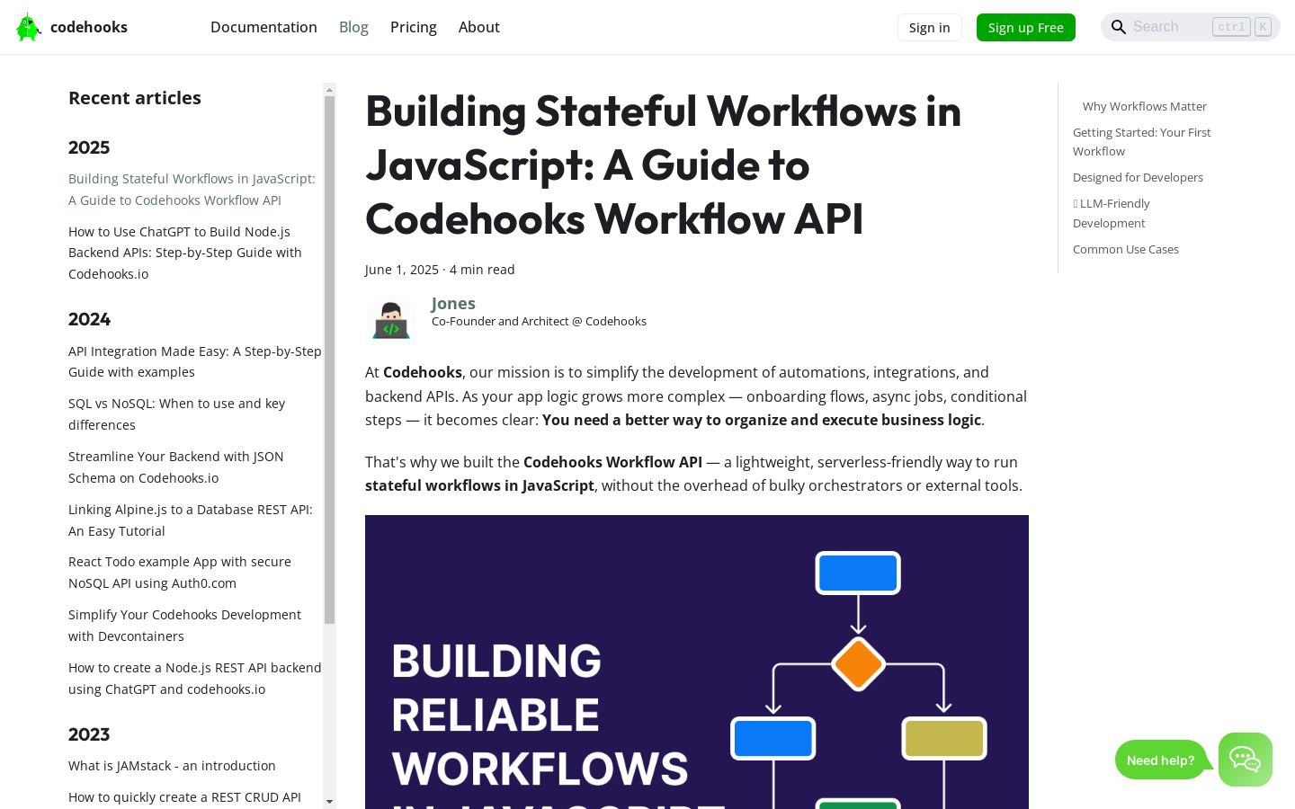Viewport: 1295px width, 809px height.
Task: Jump to Why Workflows Matter section
Action: [1145, 106]
